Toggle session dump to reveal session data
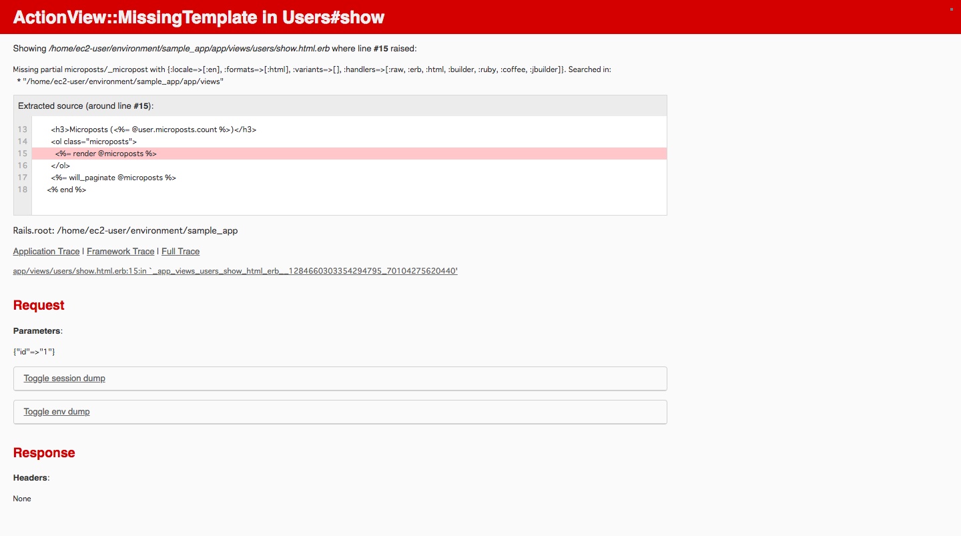The height and width of the screenshot is (536, 961). (x=64, y=378)
